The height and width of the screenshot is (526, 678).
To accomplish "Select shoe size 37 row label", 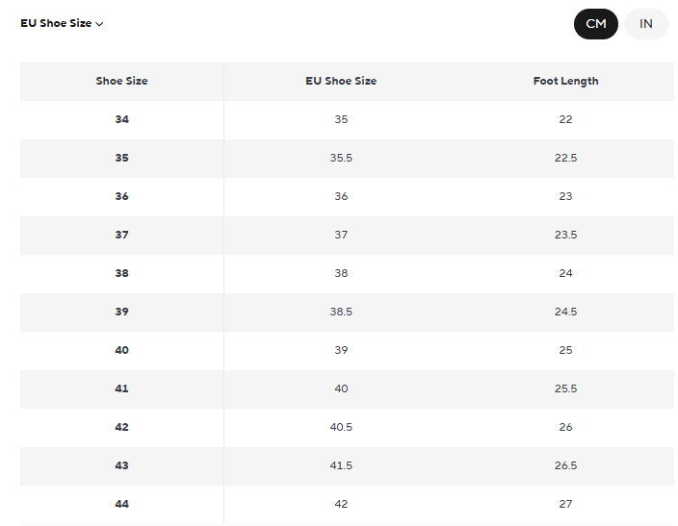I will (x=121, y=235).
